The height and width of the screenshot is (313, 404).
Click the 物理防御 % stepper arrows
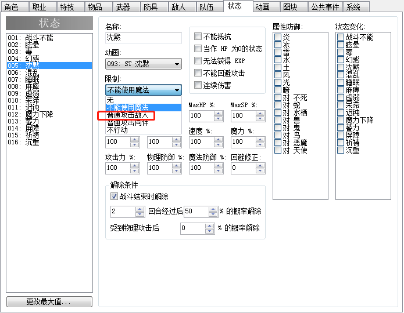point(177,168)
